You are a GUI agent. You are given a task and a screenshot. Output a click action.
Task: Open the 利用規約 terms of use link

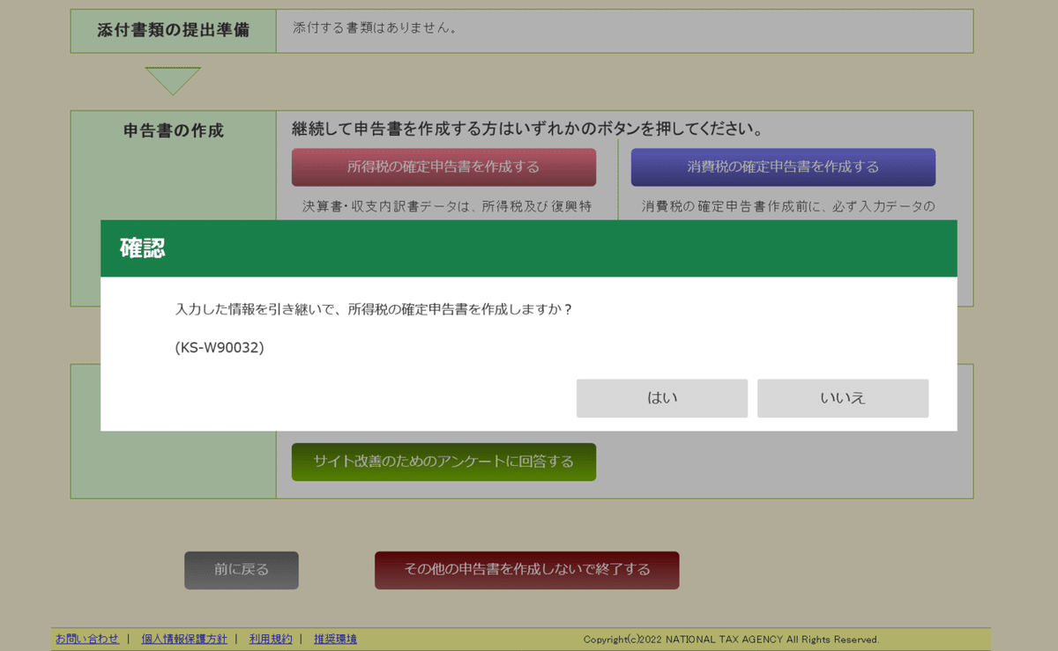[270, 639]
